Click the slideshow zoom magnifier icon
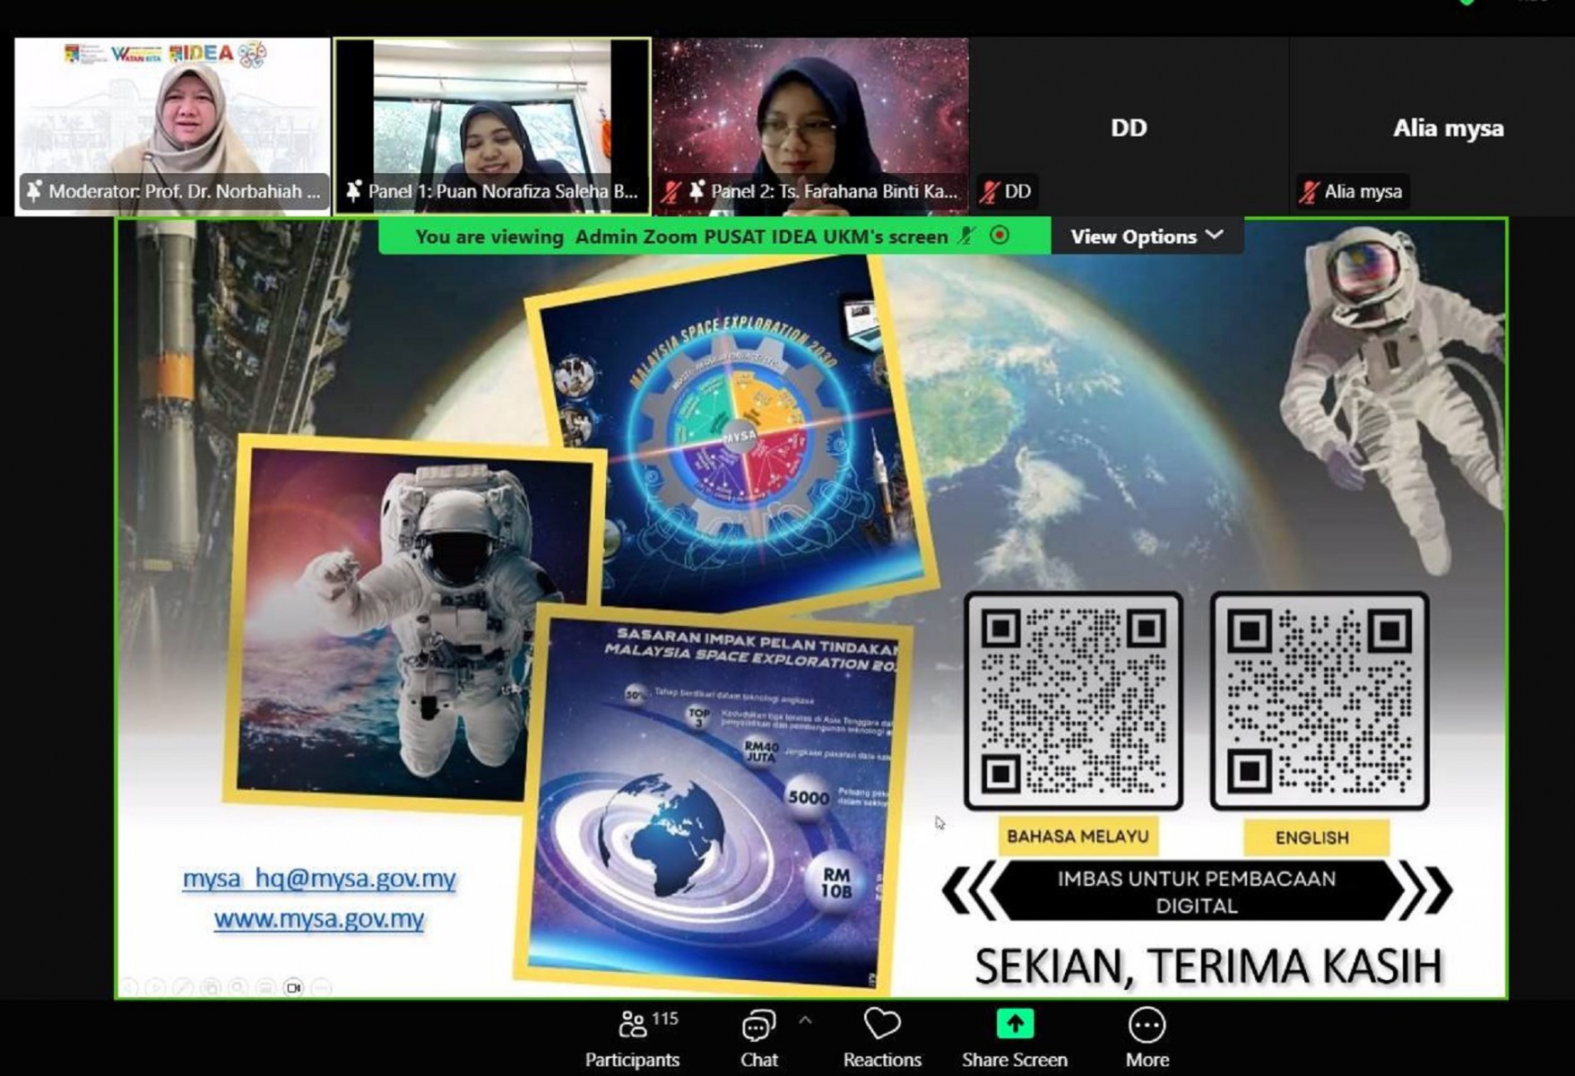 tap(238, 987)
